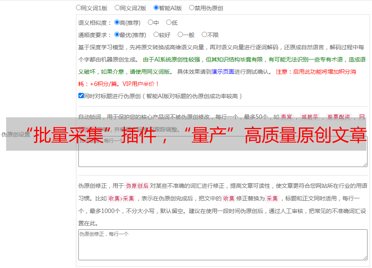Set 通顺度要求 to 最优(推荐)
The width and height of the screenshot is (372, 268).
click(x=117, y=35)
